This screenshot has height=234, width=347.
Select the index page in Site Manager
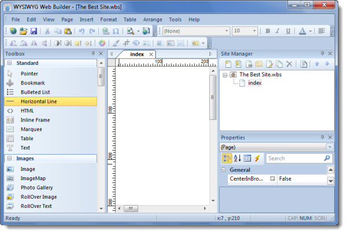pos(254,83)
